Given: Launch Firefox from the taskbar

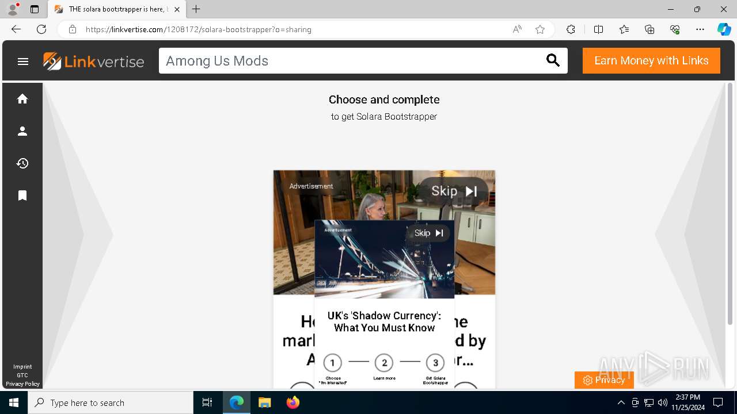Looking at the screenshot, I should (292, 402).
